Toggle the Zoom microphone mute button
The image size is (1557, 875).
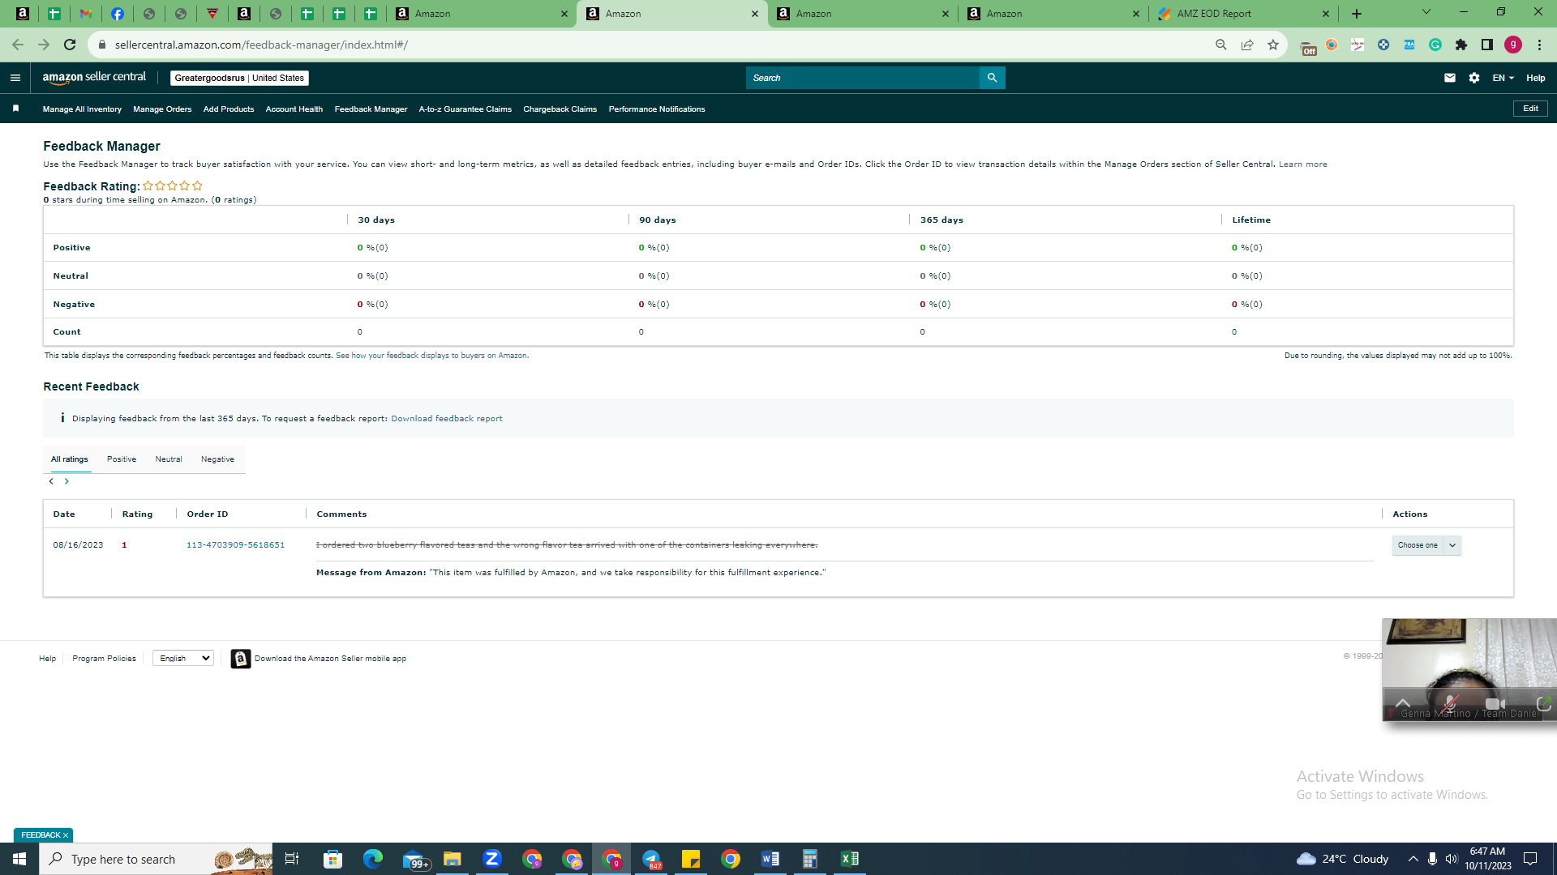pos(1451,703)
